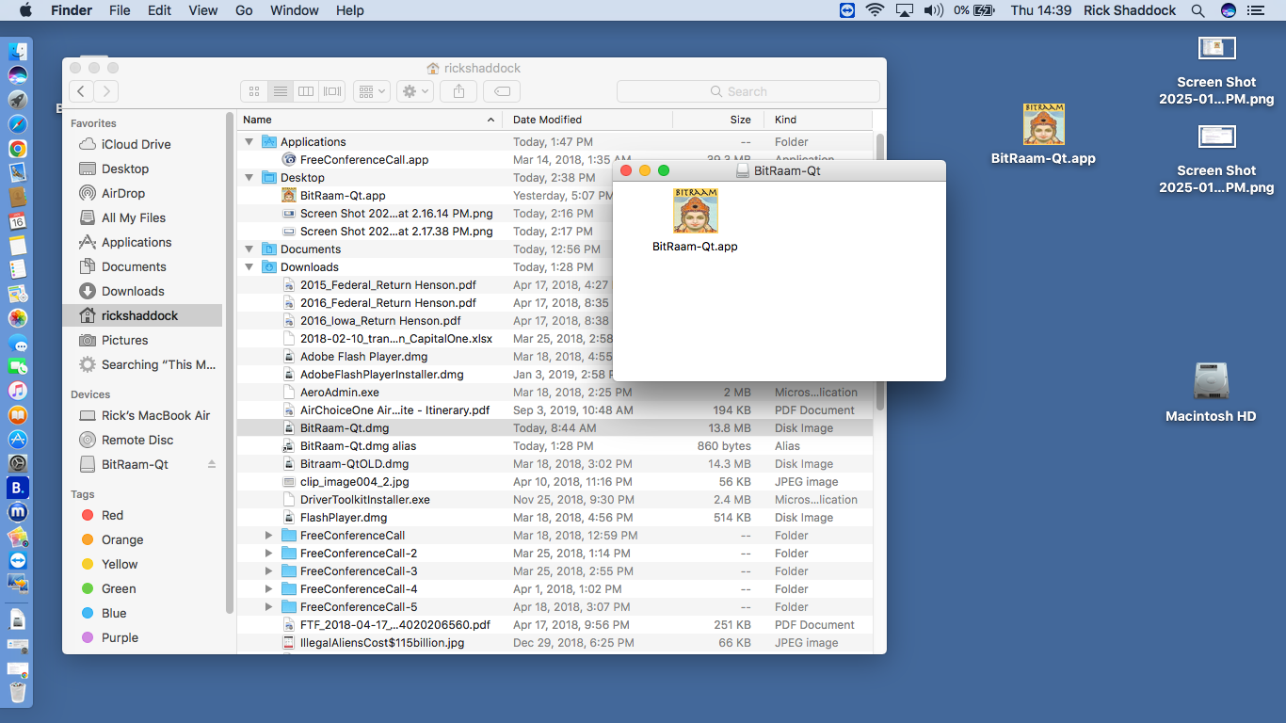Go forward with the Finder forward arrow
Screen dimensions: 1286x723
click(106, 91)
